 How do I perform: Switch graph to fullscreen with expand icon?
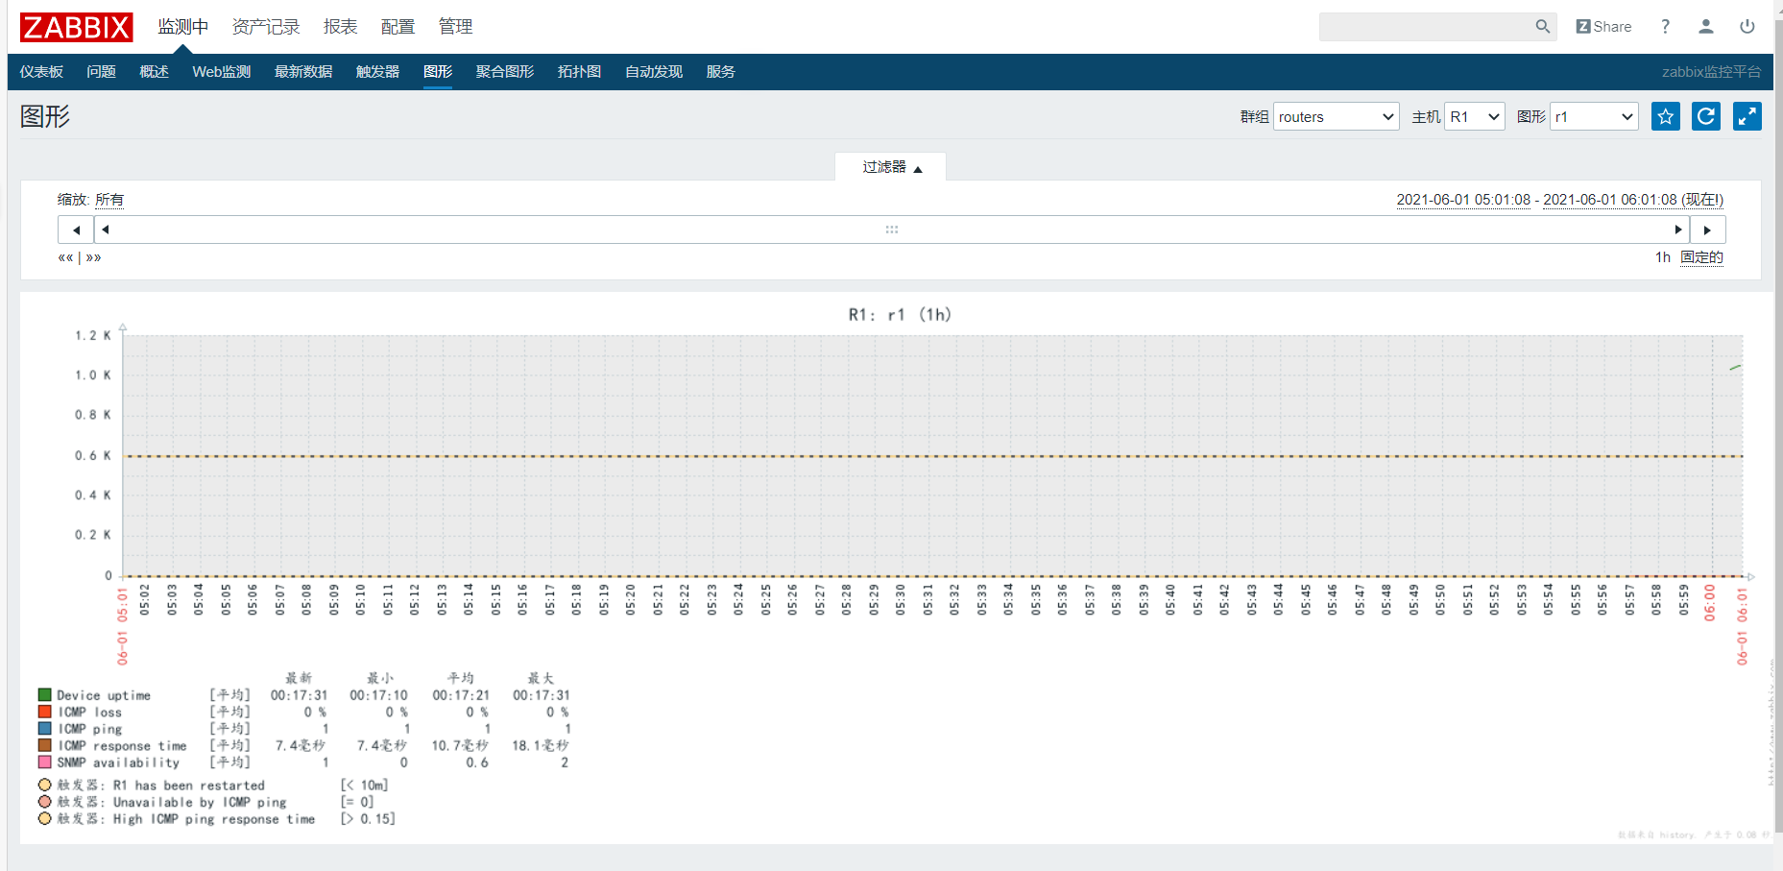[x=1747, y=116]
